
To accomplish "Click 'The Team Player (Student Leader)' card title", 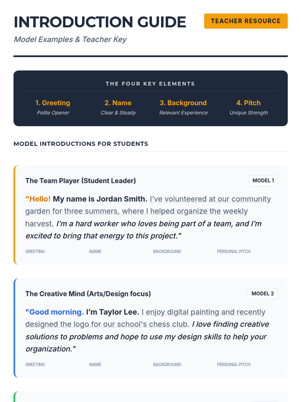I will 81,181.
